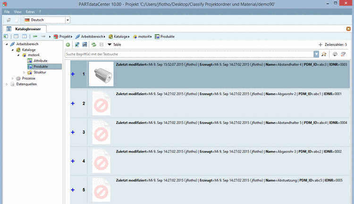The width and height of the screenshot is (354, 204).
Task: Click into the Textsuche search field
Action: [189, 54]
